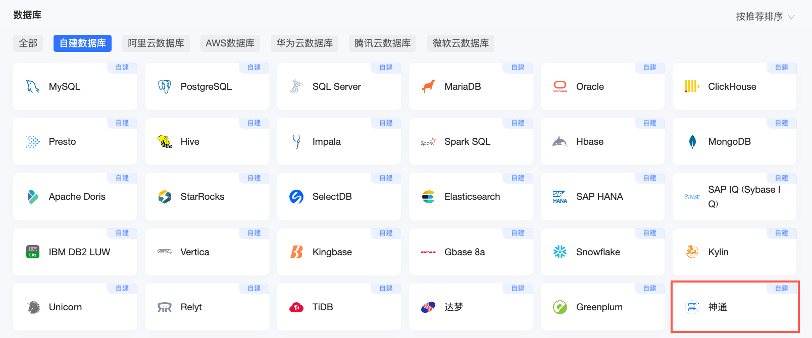Choose the Hbase label text

click(x=590, y=142)
